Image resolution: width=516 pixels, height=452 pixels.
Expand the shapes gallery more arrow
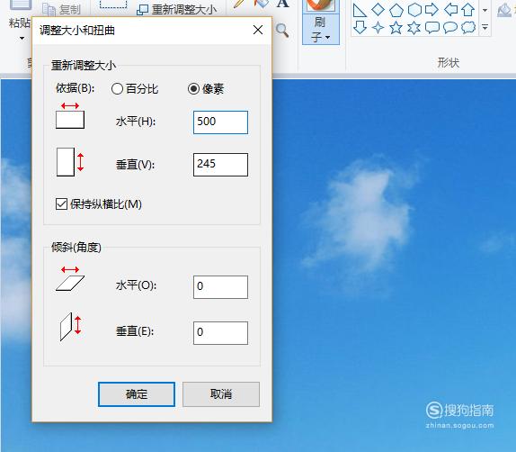485,27
